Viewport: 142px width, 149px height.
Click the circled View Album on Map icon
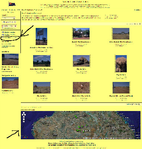pos(3,38)
